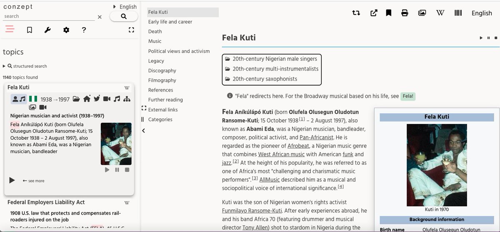The image size is (500, 232).
Task: Pause audio under the Fela Kuti card thumbnail
Action: (117, 170)
